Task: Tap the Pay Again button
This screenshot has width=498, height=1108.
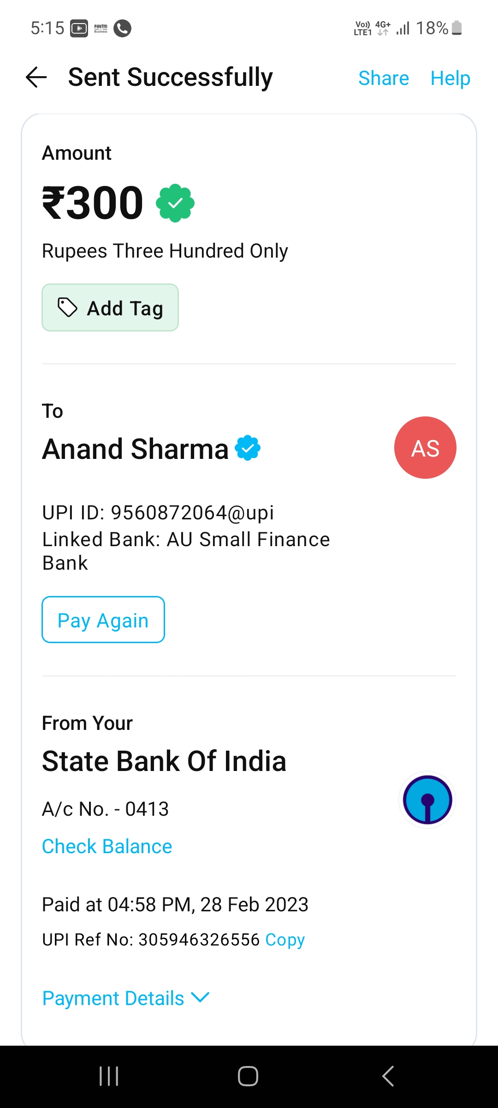Action: pos(103,620)
